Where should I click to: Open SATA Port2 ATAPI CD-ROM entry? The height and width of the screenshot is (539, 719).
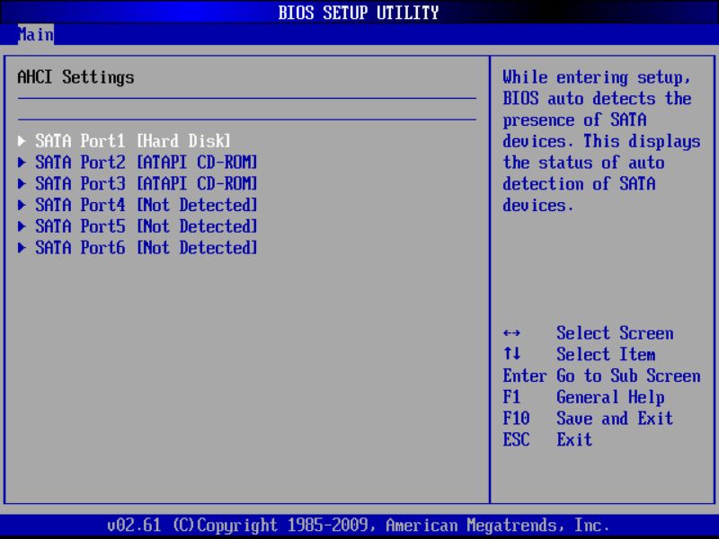146,162
